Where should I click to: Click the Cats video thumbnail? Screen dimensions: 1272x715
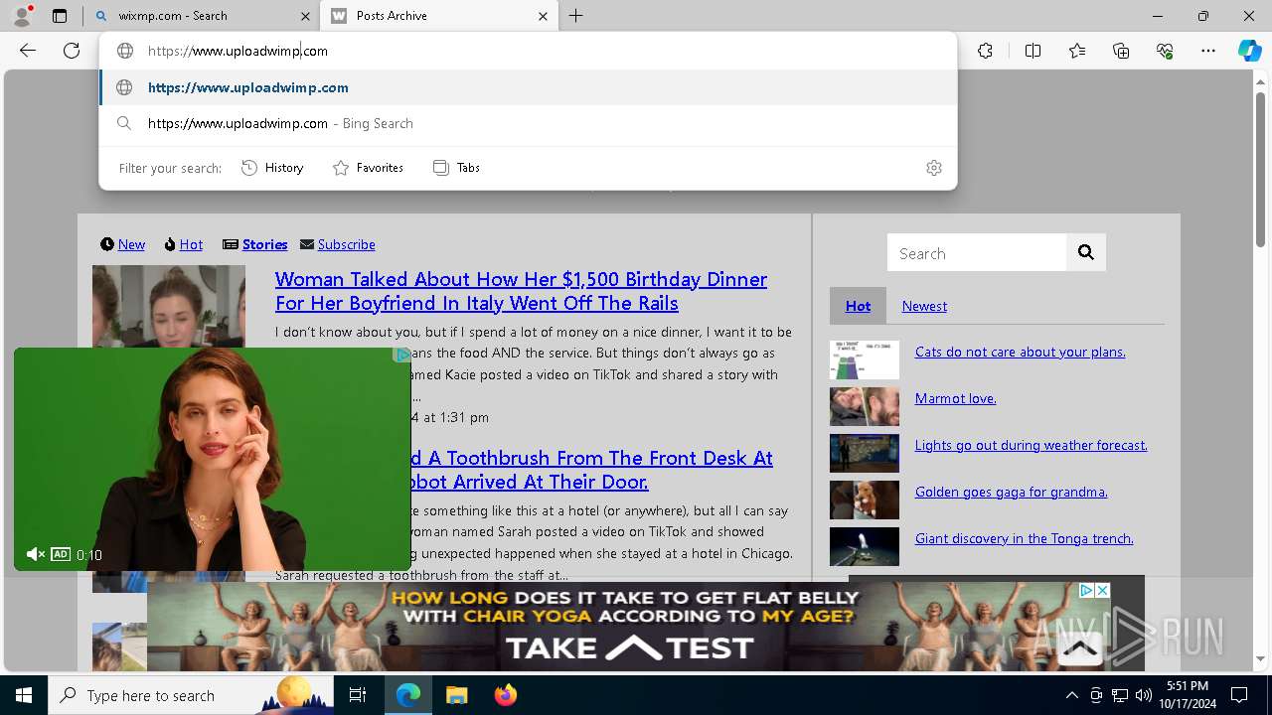pyautogui.click(x=865, y=360)
